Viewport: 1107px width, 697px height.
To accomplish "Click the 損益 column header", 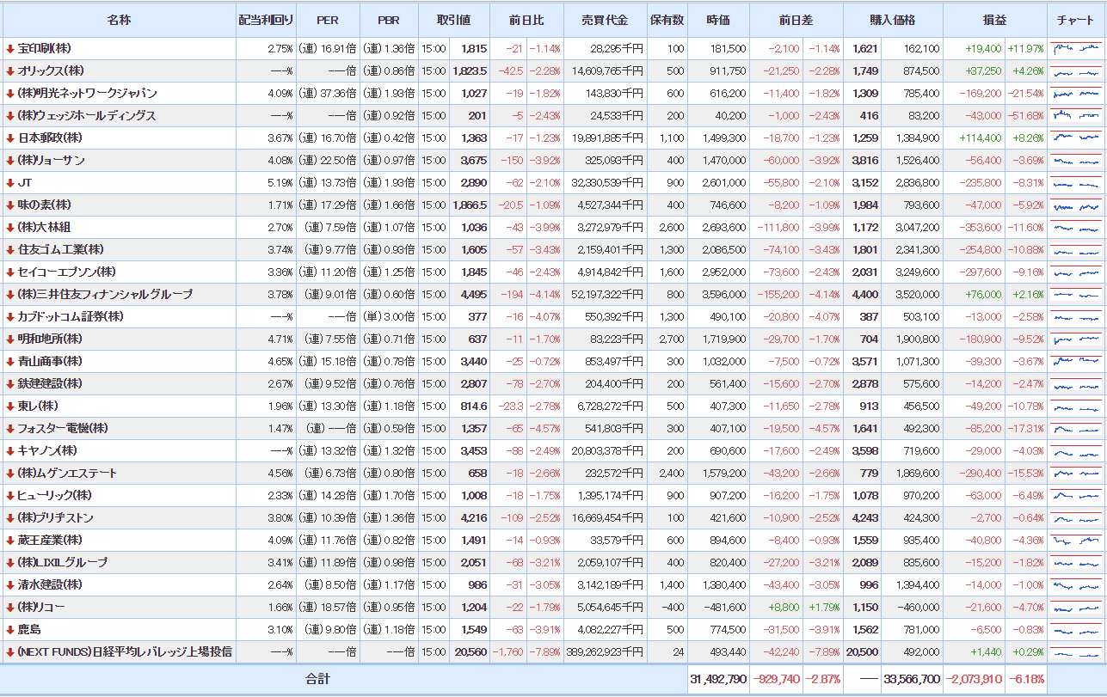I will coord(994,20).
